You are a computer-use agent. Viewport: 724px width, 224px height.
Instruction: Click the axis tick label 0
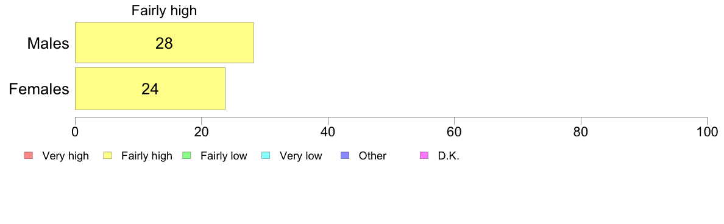75,132
